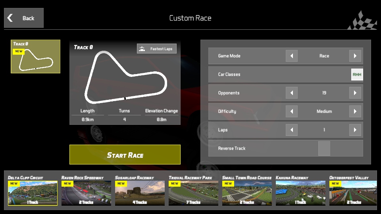Decrease the Opponents count with left arrow
This screenshot has height=214, width=381.
coord(292,93)
